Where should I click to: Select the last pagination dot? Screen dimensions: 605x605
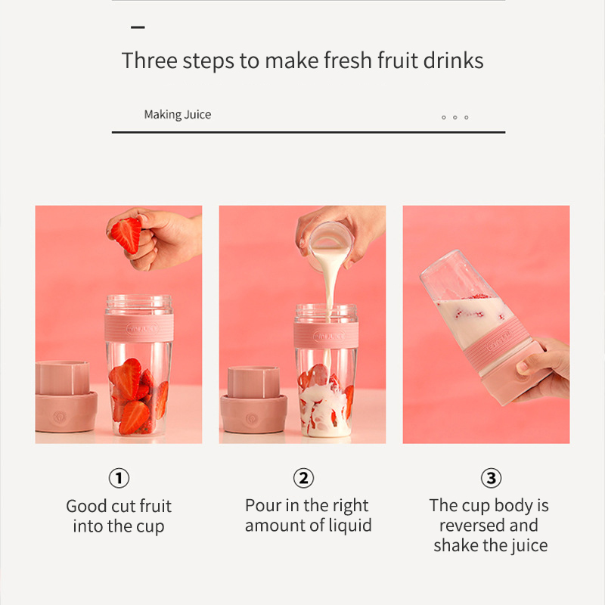click(x=467, y=117)
